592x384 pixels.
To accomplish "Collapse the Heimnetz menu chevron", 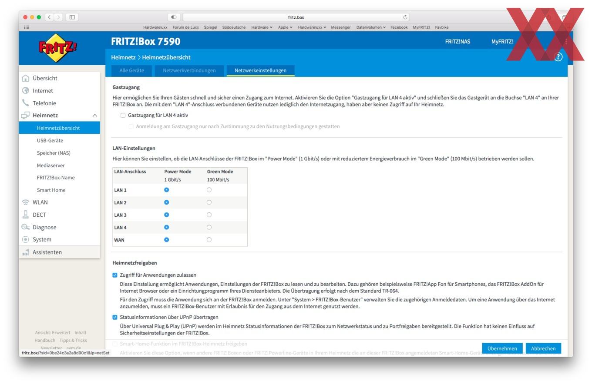I will pos(94,116).
